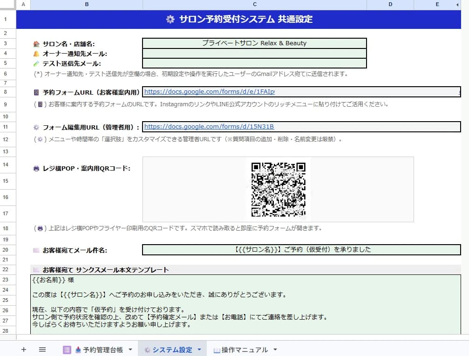Click the thank-you email body template text
The width and height of the screenshot is (469, 356).
(245, 304)
